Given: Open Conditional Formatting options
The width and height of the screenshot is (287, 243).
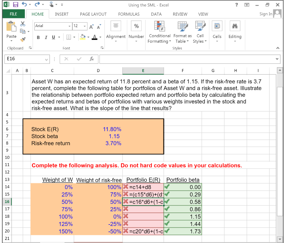Looking at the screenshot, I should pos(159,32).
